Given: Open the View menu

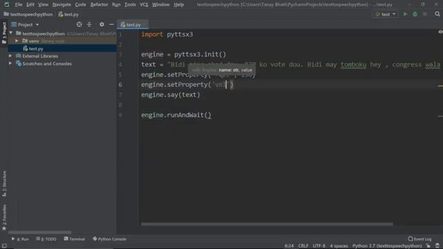Looking at the screenshot, I should 43,5.
